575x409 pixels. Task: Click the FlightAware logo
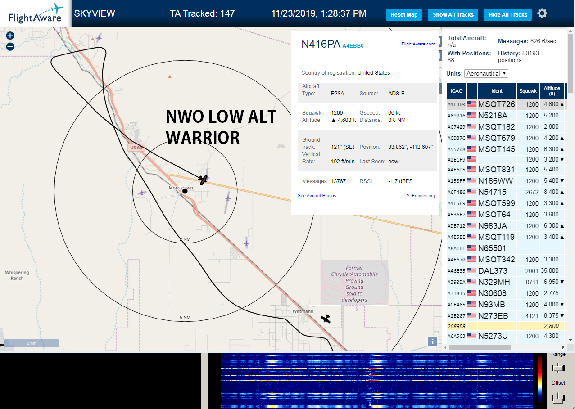tap(36, 13)
